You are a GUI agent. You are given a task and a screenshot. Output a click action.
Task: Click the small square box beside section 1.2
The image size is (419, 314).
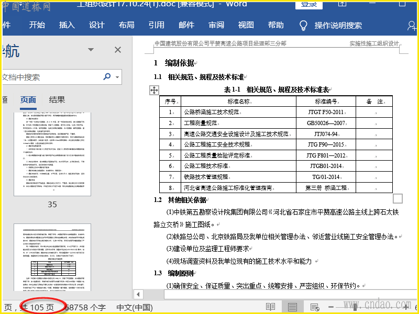point(398,199)
